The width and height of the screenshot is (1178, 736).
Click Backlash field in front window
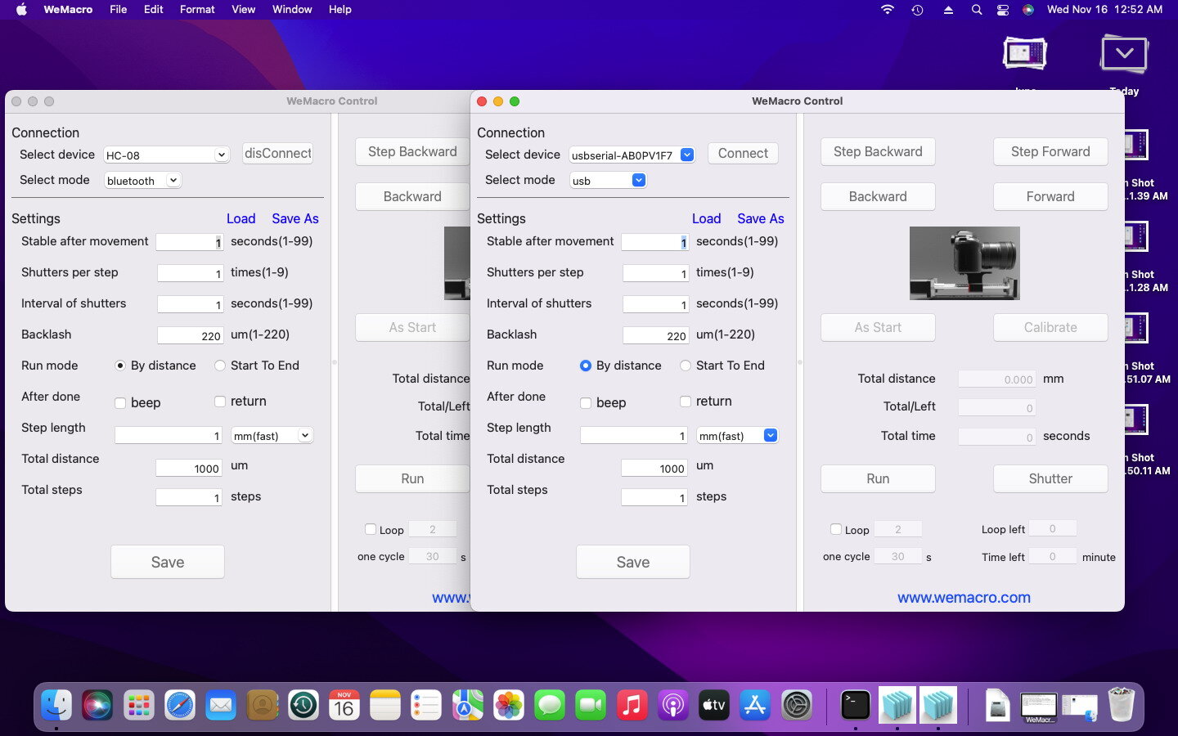655,335
